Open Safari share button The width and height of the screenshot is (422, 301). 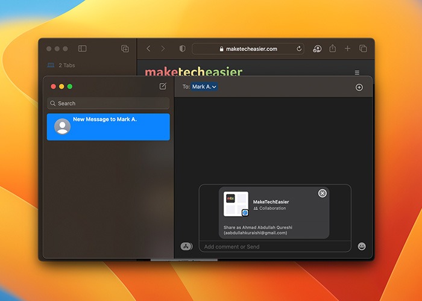[x=333, y=48]
